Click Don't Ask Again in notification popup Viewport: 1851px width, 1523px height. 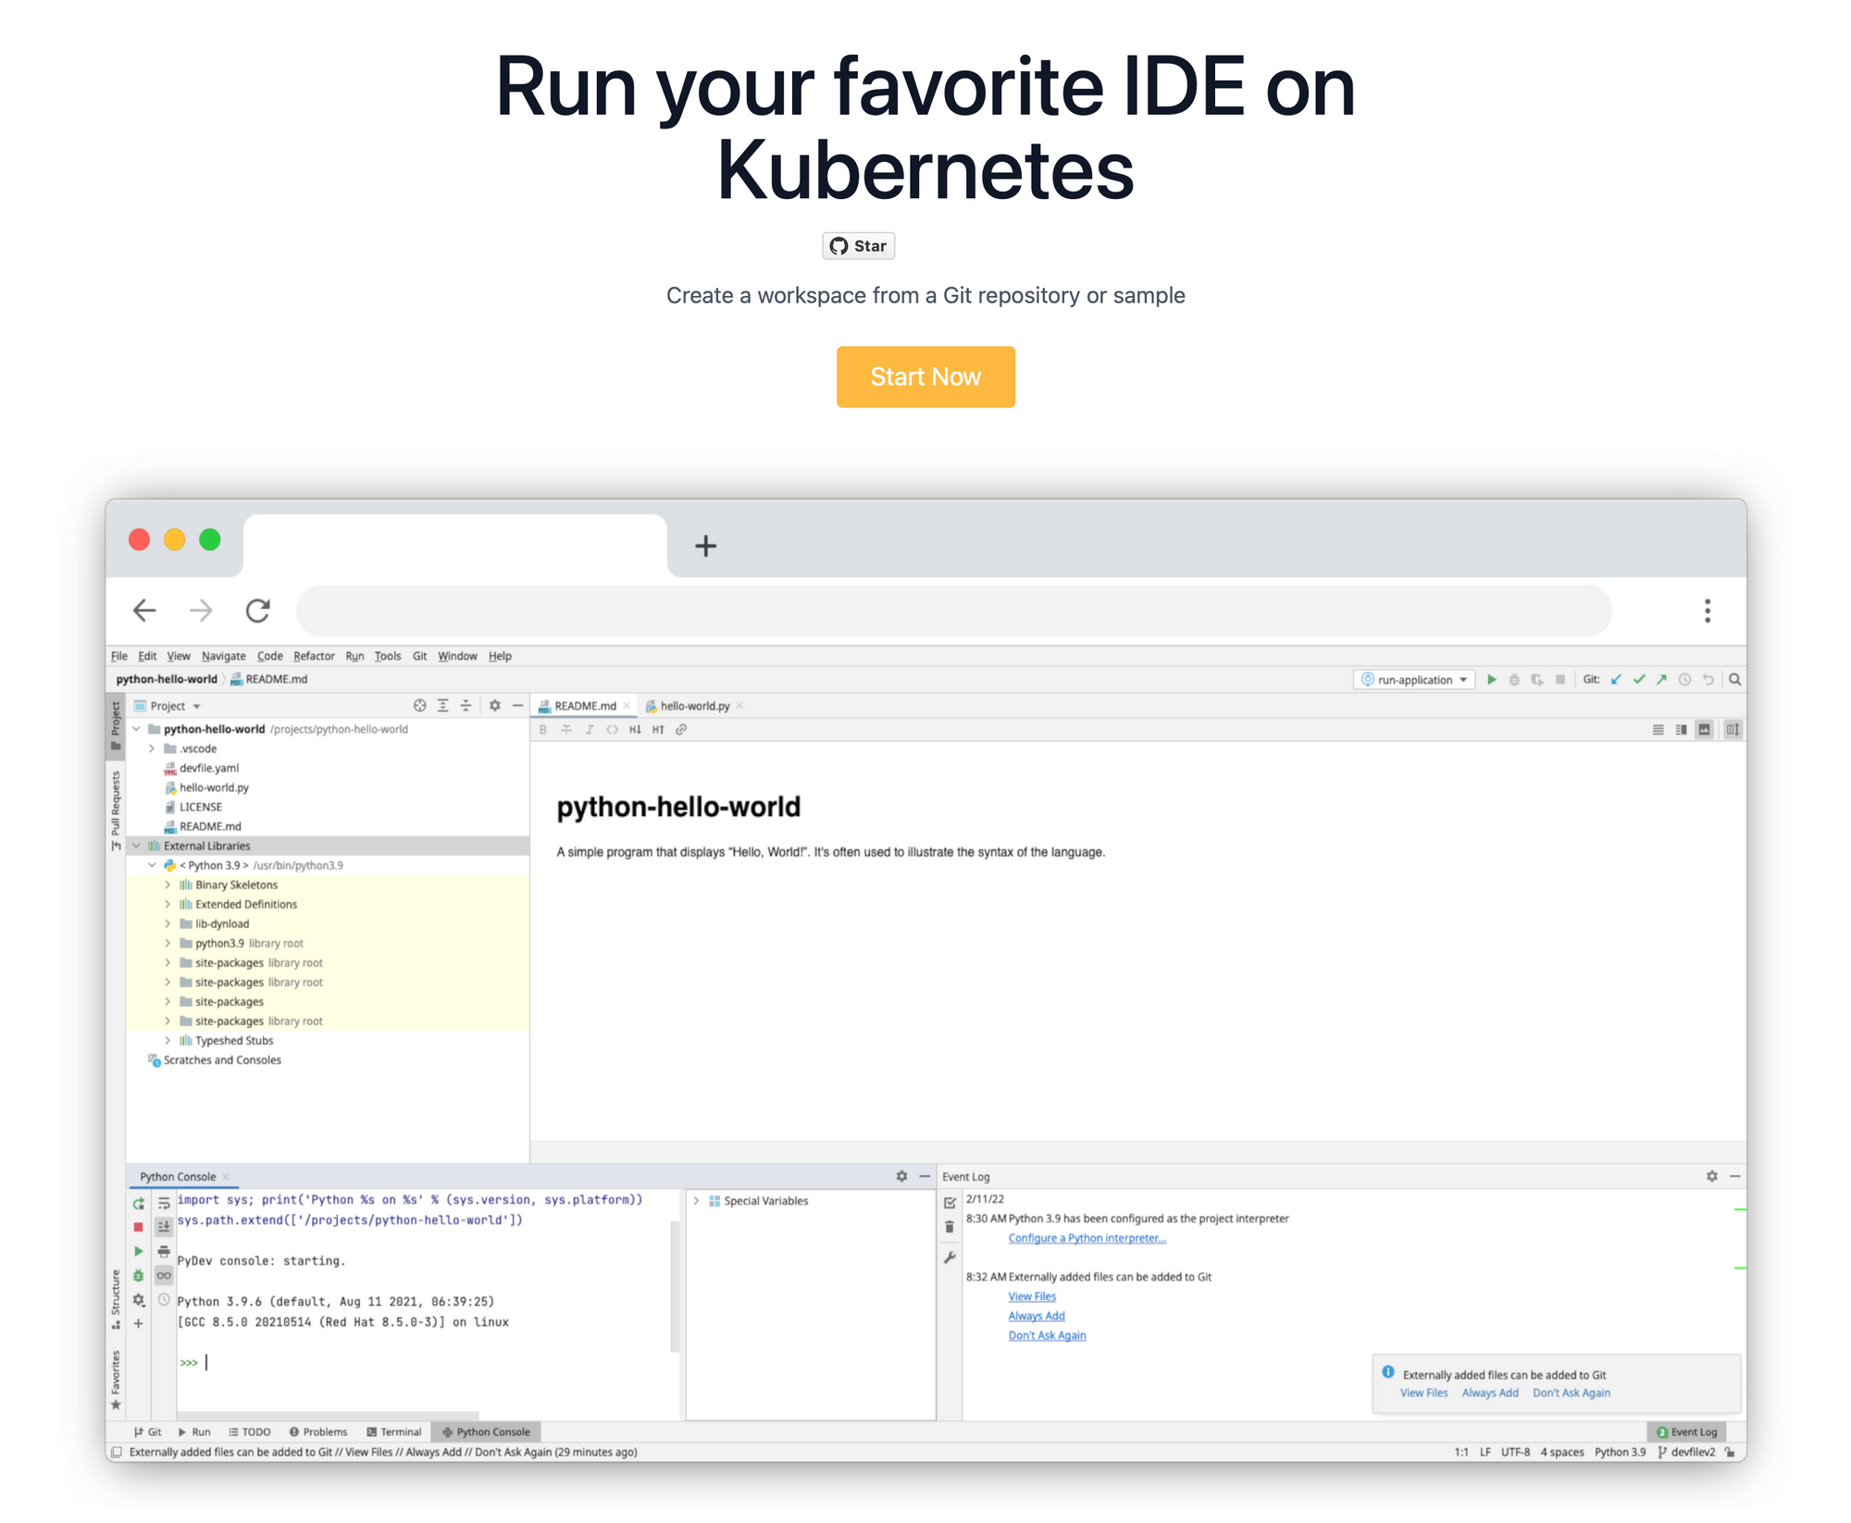click(x=1571, y=1393)
